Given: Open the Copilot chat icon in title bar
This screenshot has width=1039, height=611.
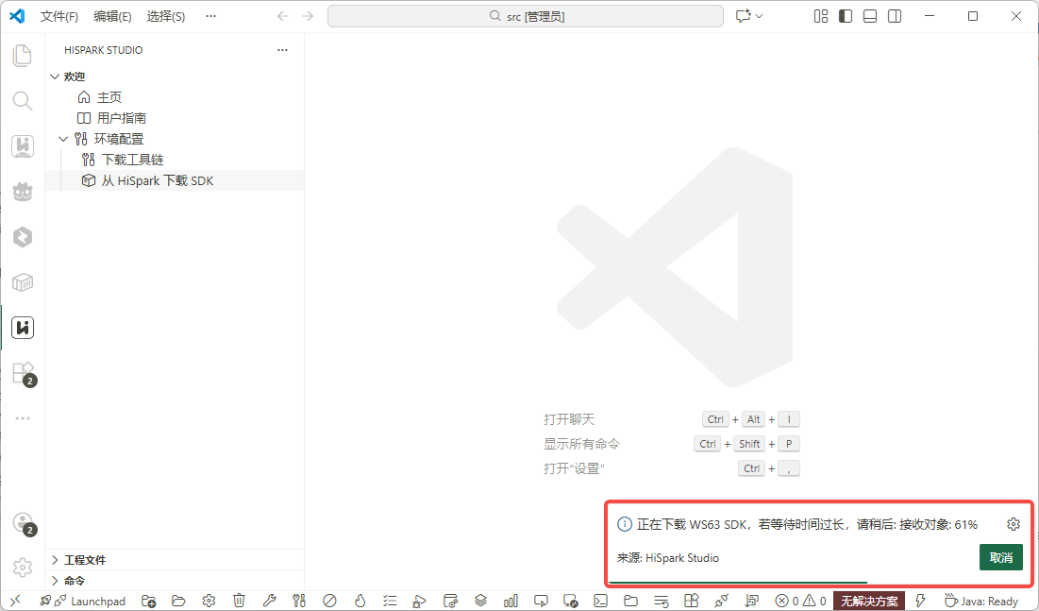Looking at the screenshot, I should pyautogui.click(x=743, y=16).
